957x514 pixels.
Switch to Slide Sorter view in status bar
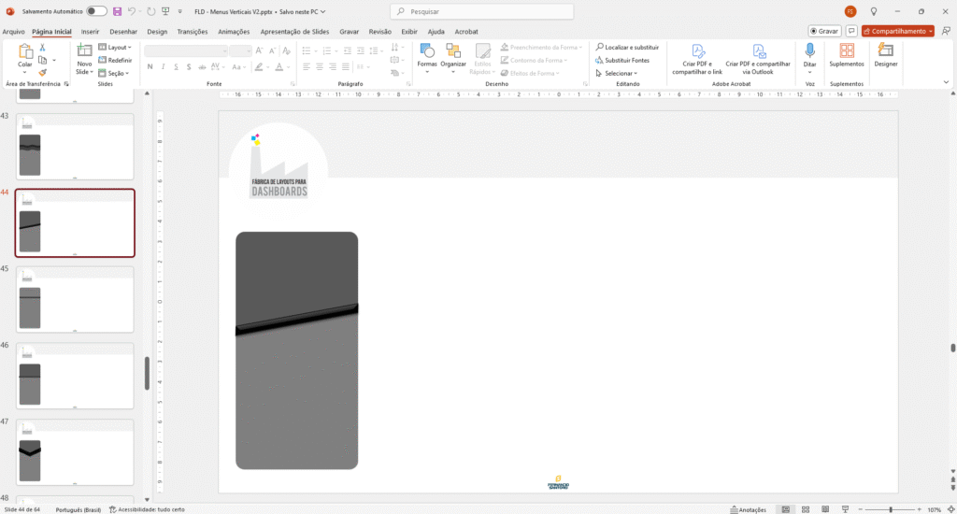(805, 509)
